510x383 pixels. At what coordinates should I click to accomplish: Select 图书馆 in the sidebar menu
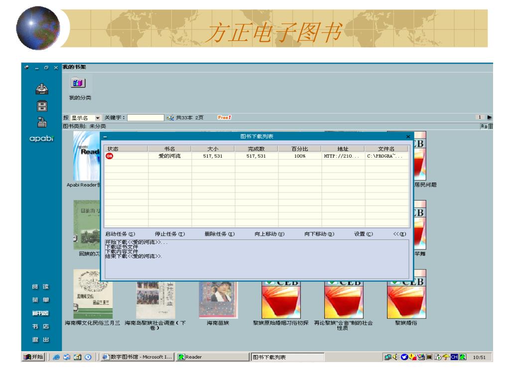coord(40,313)
